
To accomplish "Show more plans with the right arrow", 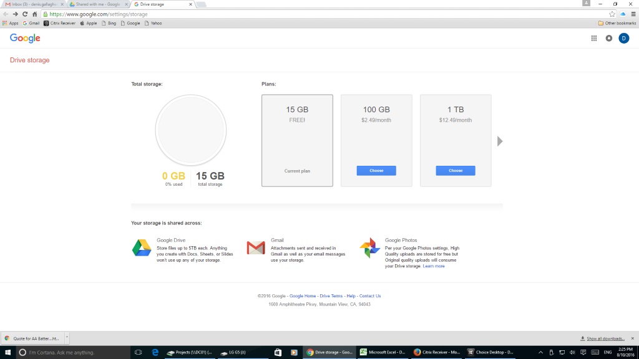I will click(x=499, y=141).
